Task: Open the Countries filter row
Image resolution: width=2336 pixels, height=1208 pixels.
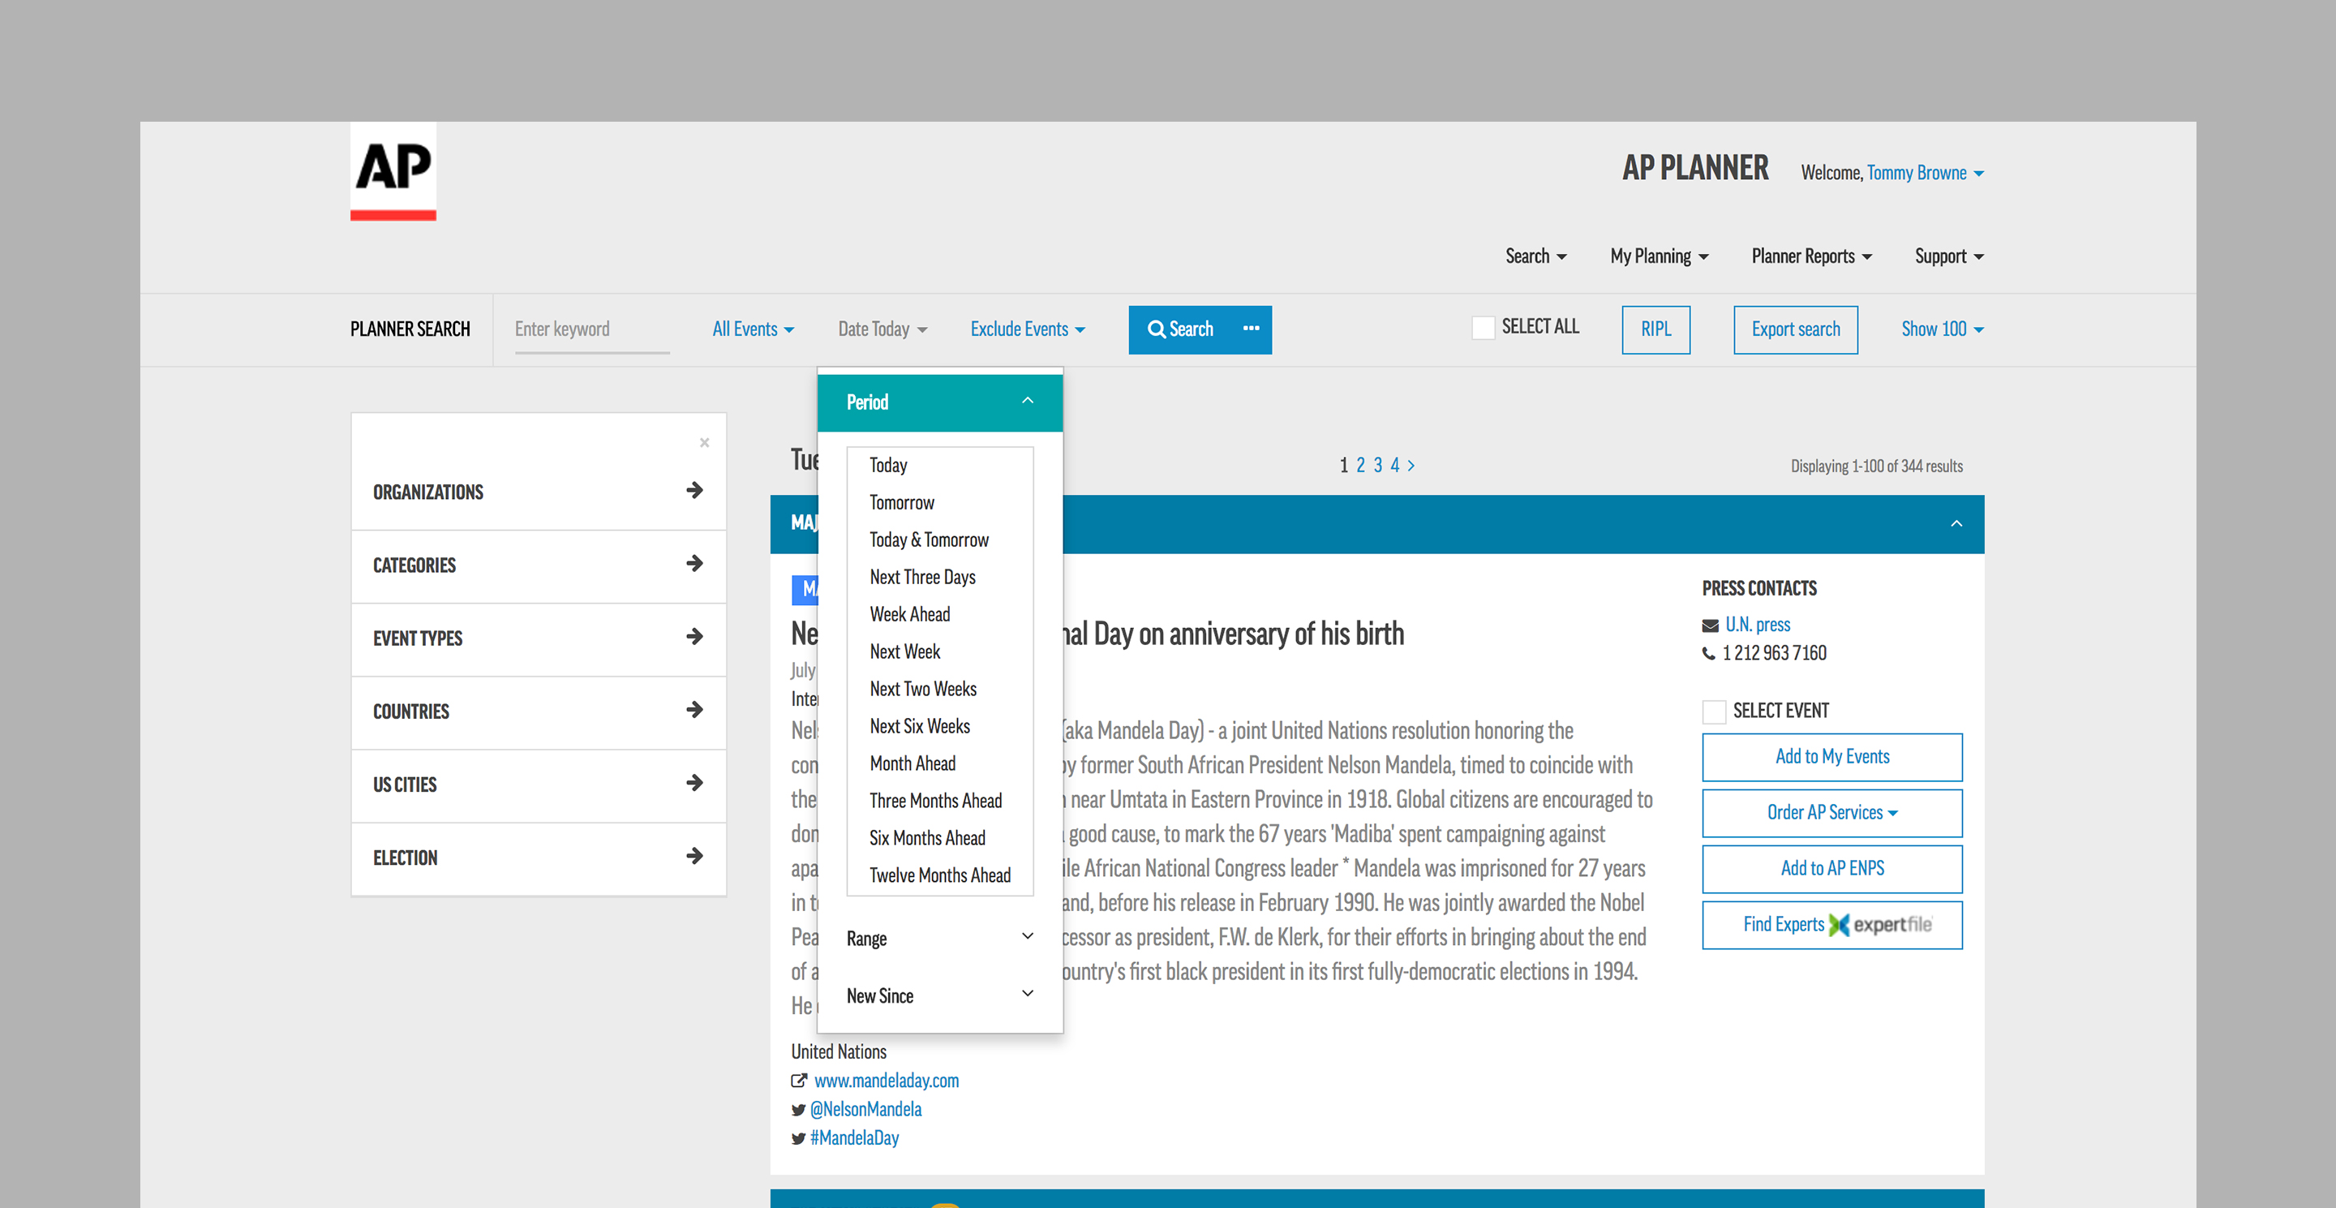Action: (539, 712)
